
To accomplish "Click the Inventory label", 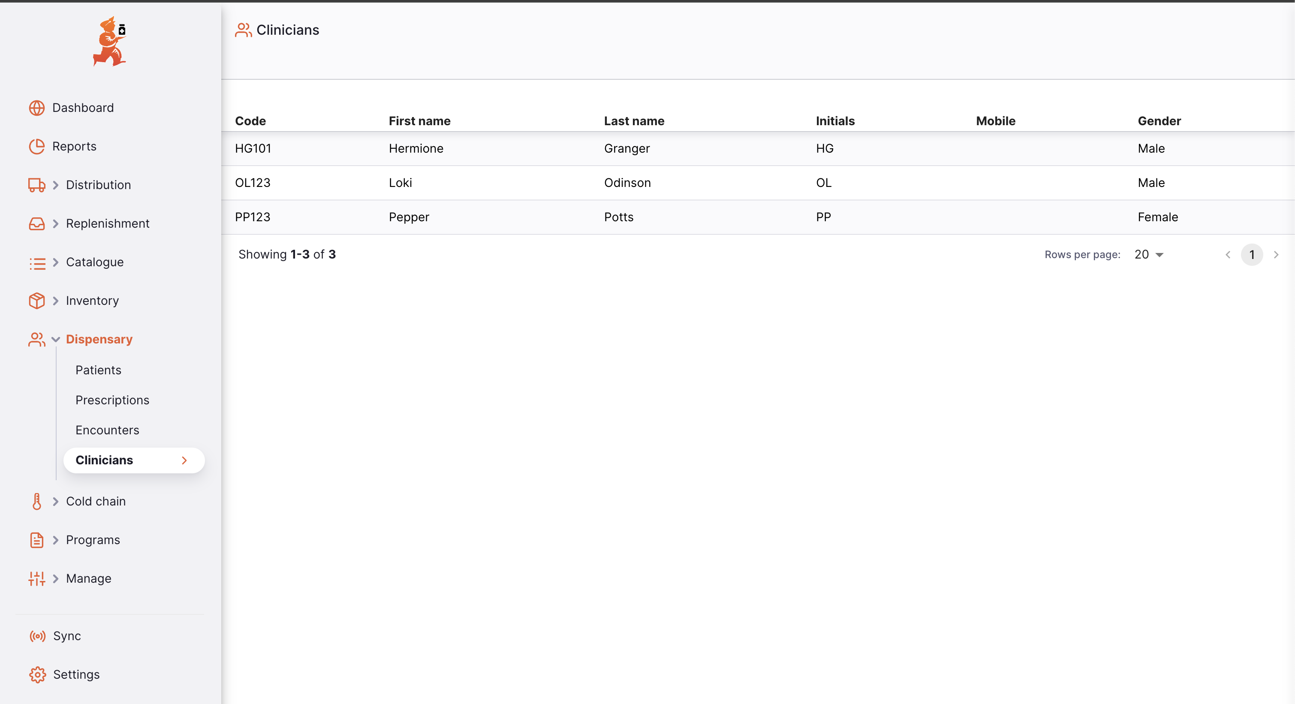I will pyautogui.click(x=93, y=301).
